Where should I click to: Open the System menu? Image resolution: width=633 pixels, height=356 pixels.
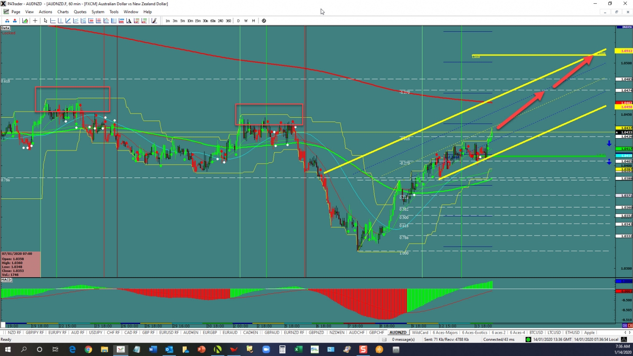(x=98, y=12)
